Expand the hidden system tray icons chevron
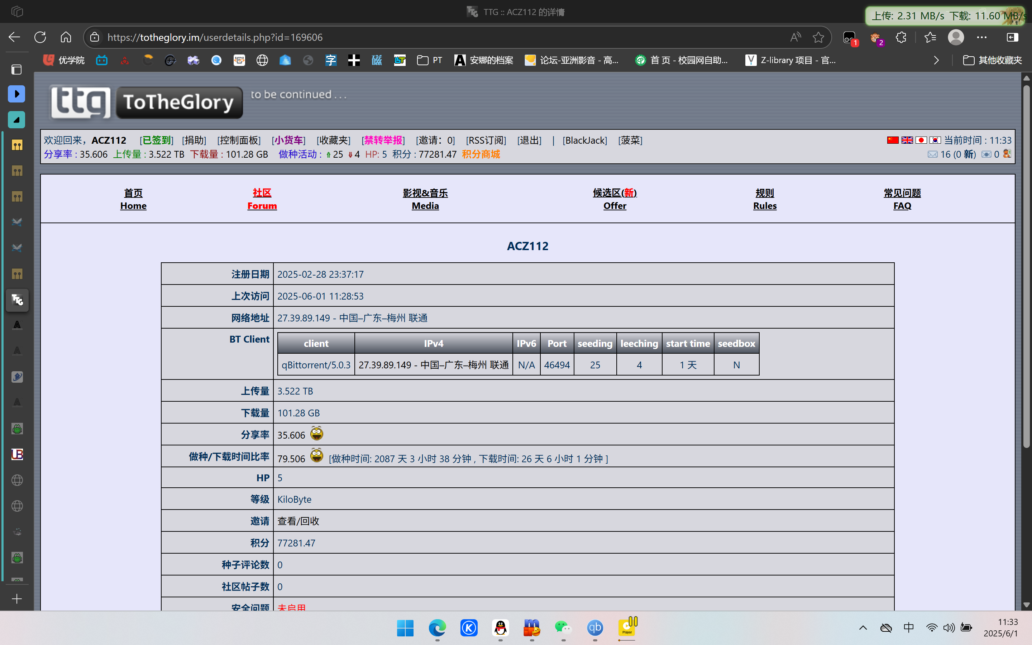Image resolution: width=1032 pixels, height=645 pixels. pos(863,627)
